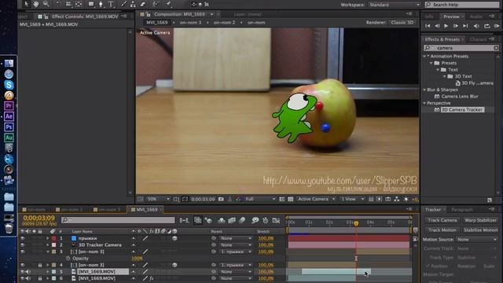Collapse the Blur & Sharpen category
The image size is (503, 283).
click(x=424, y=90)
